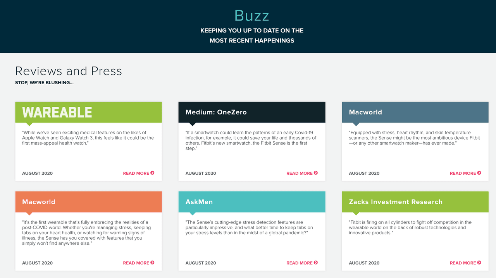Open the READ MORE link on the orange Macworld card
This screenshot has height=278, width=496.
coord(136,263)
